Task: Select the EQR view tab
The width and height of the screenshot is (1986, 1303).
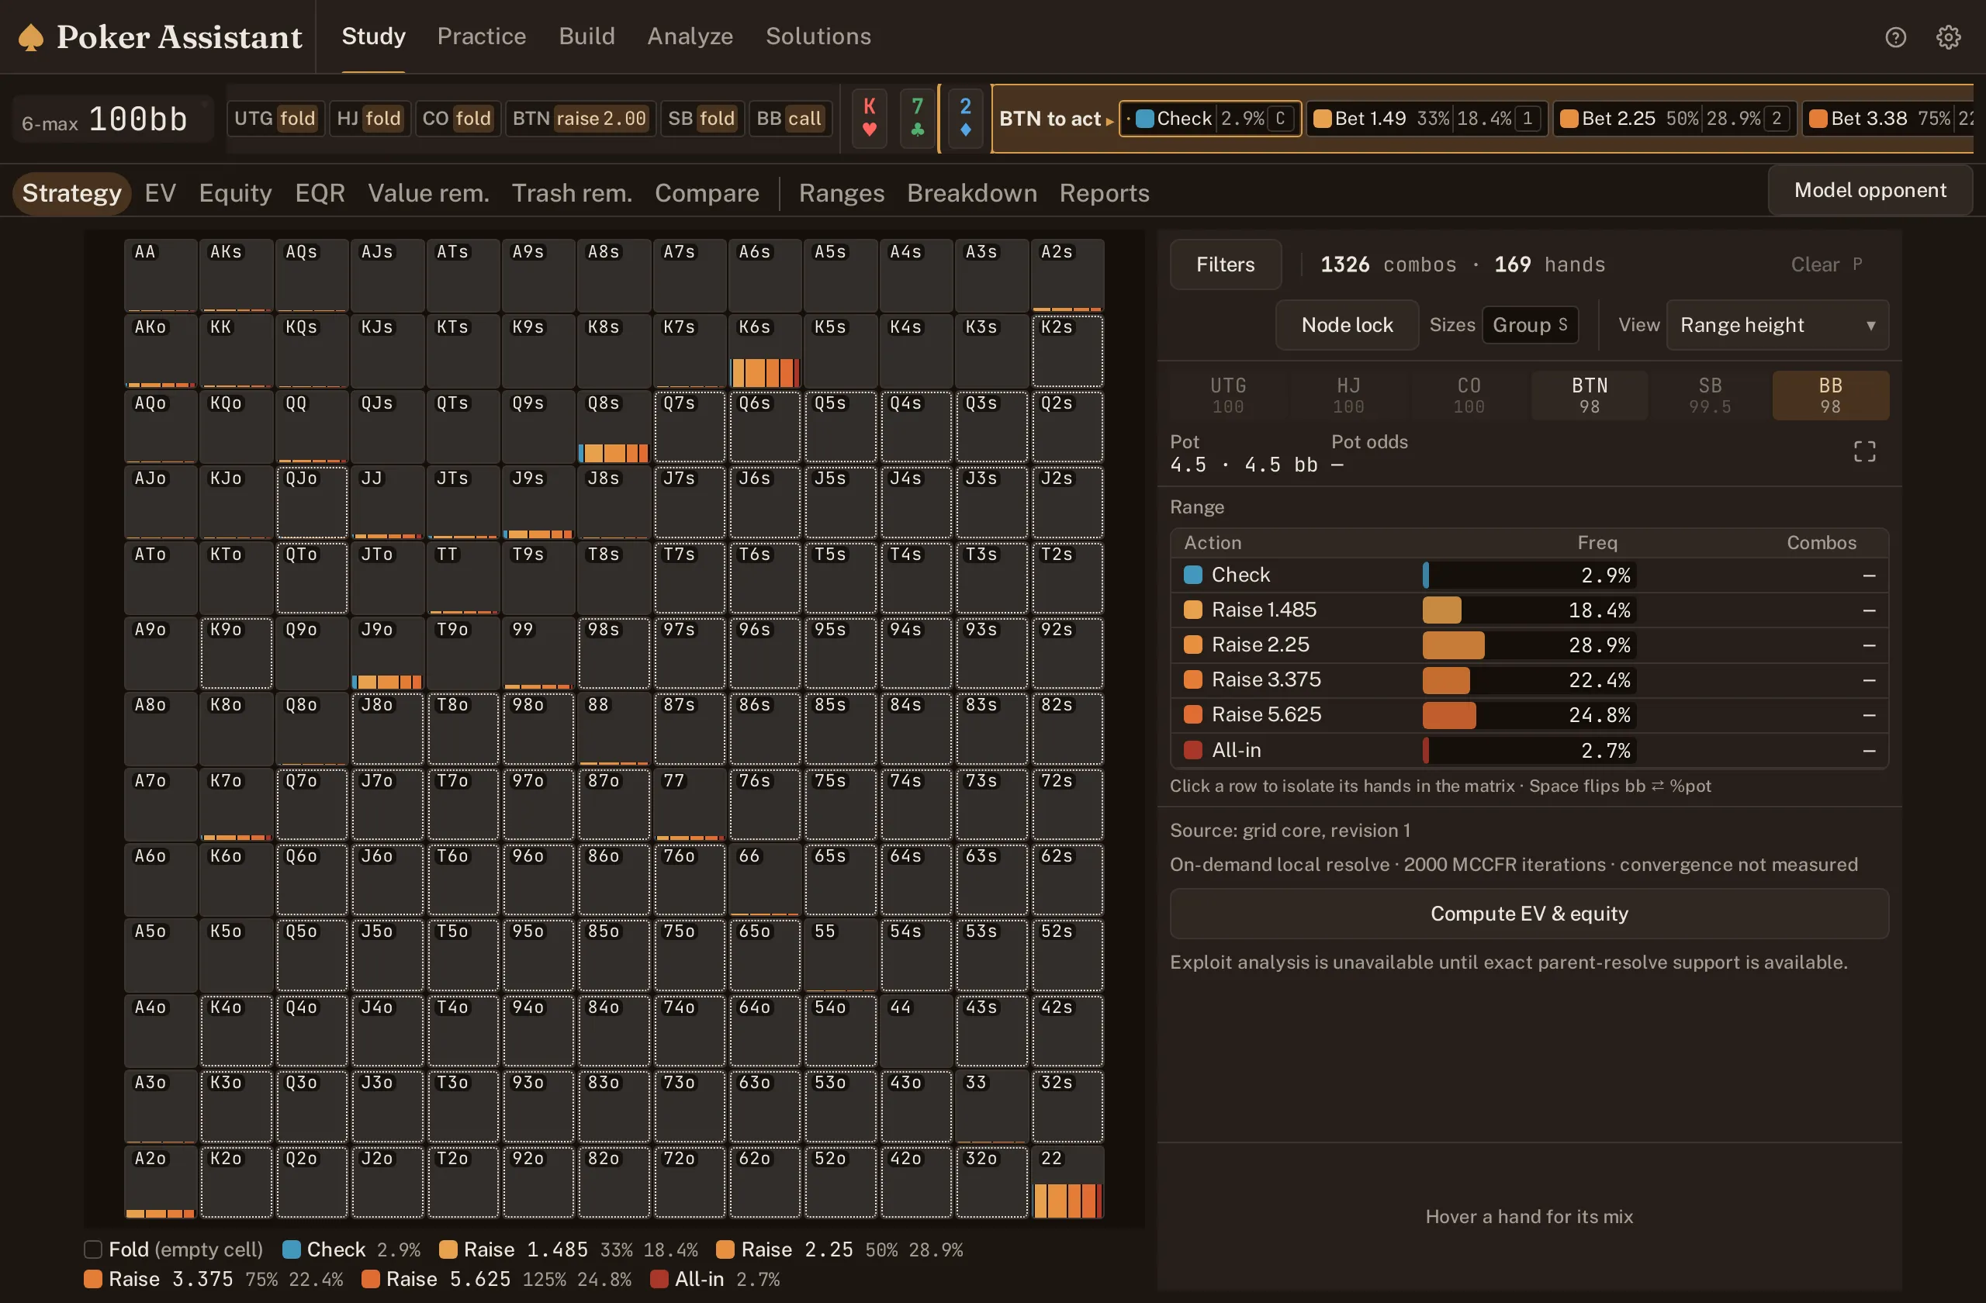Action: coord(320,194)
